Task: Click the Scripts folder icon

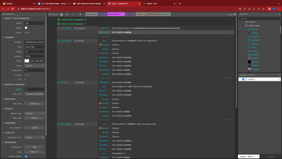Action: pos(246,22)
